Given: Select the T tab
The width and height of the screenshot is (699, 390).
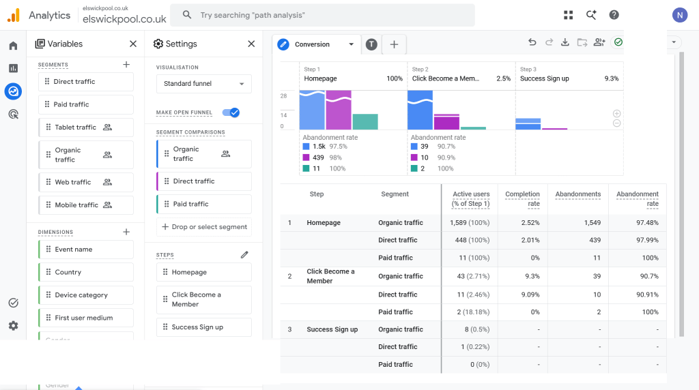Looking at the screenshot, I should point(371,44).
